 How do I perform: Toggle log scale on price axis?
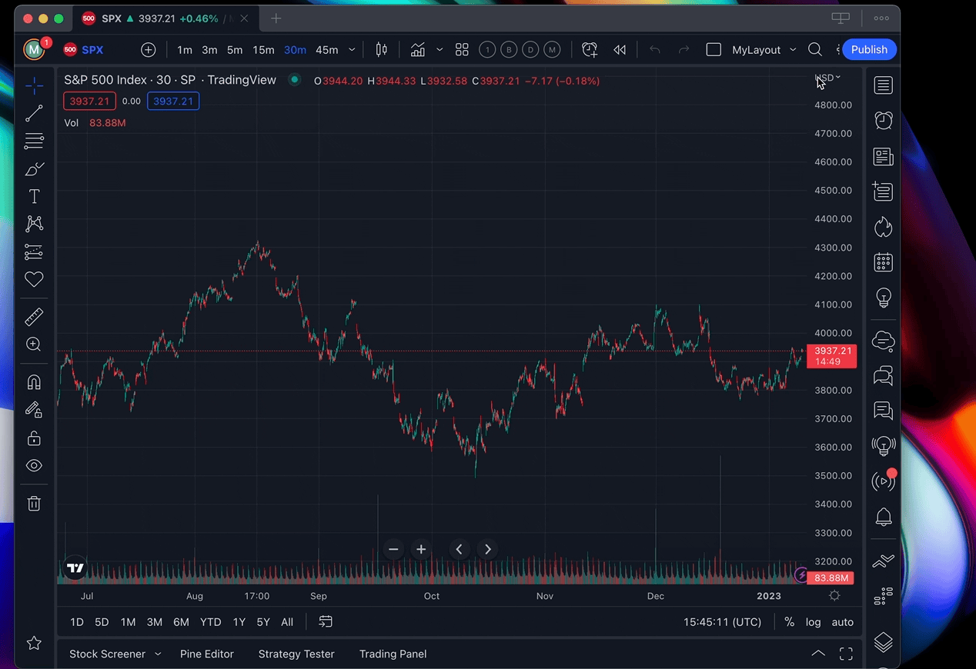[x=813, y=622]
